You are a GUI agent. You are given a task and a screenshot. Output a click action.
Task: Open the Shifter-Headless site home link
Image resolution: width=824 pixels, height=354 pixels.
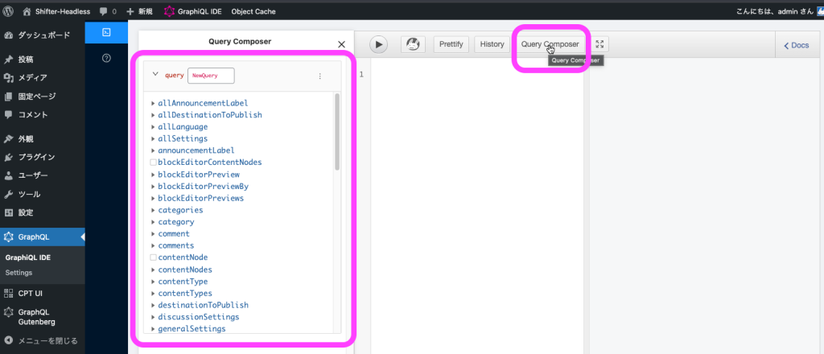click(57, 11)
